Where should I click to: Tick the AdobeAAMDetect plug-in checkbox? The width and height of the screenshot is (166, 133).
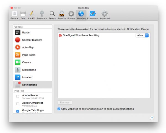click(18, 104)
